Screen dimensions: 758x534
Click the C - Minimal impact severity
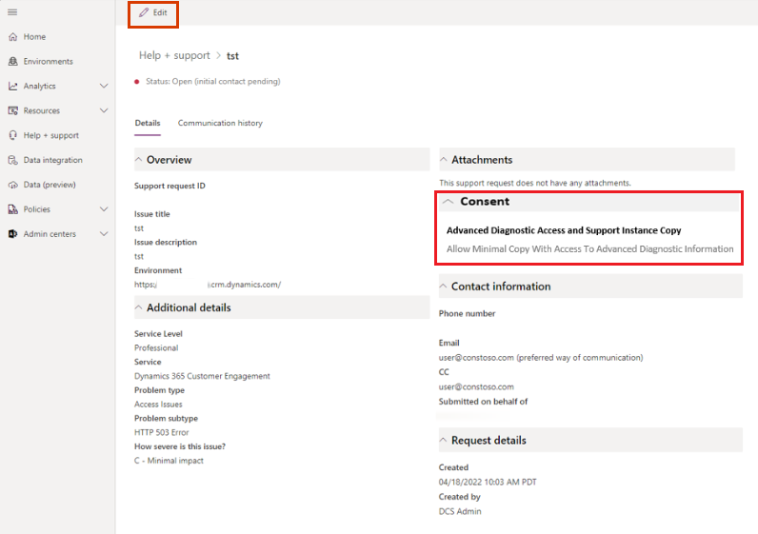click(x=169, y=461)
